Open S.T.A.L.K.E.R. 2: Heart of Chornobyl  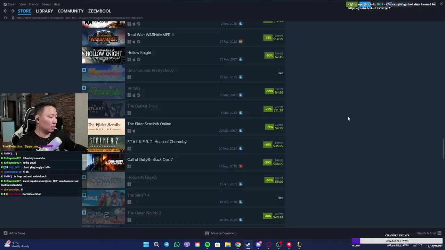pyautogui.click(x=184, y=144)
